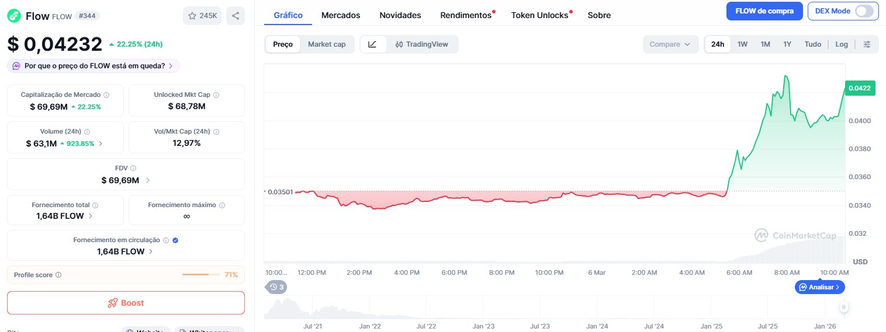Click the 0.0422 current price tag
Image resolution: width=886 pixels, height=332 pixels.
point(860,88)
